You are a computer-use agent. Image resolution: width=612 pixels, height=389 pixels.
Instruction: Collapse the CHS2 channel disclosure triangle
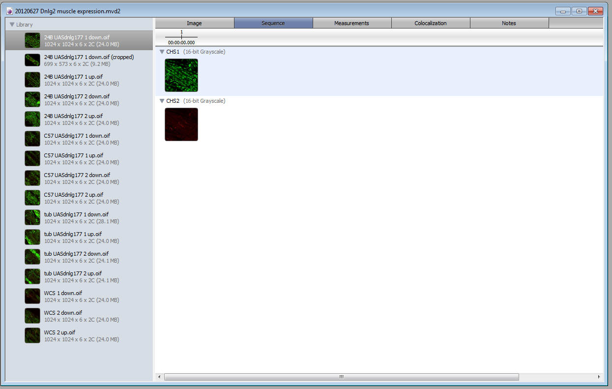(x=162, y=101)
